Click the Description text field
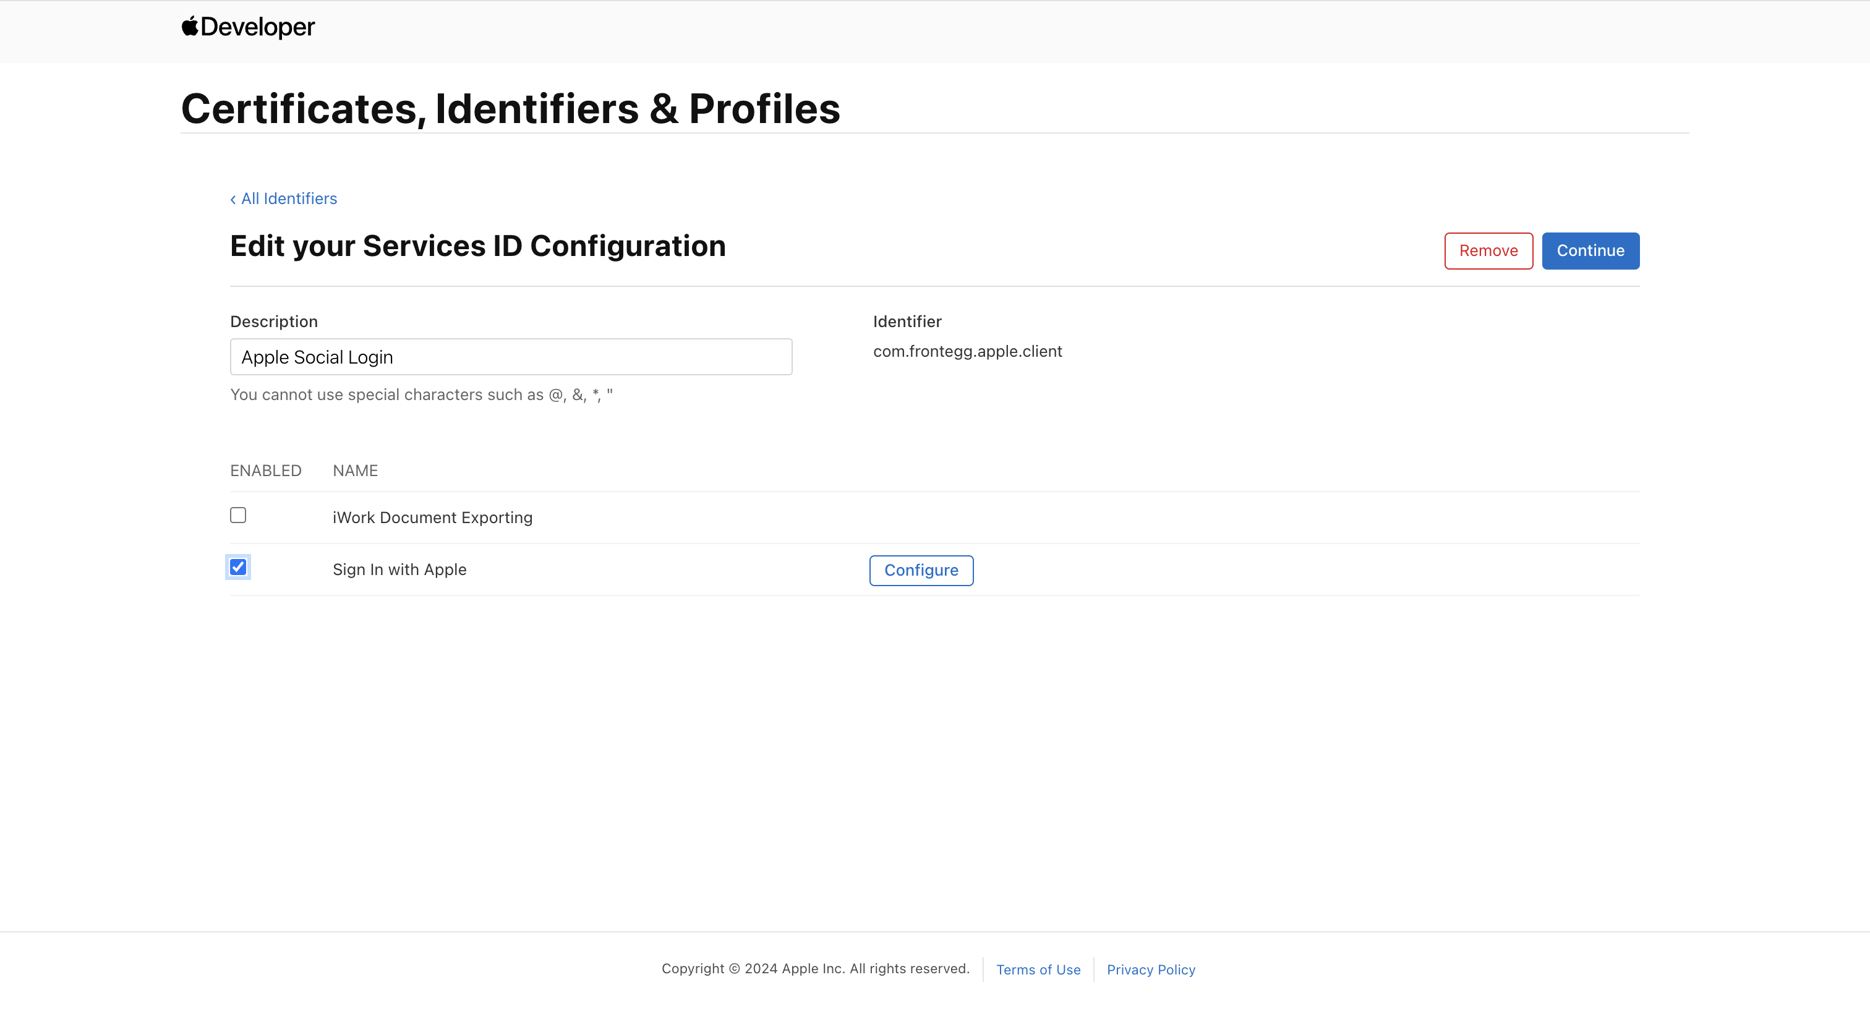This screenshot has height=1019, width=1870. click(x=510, y=357)
